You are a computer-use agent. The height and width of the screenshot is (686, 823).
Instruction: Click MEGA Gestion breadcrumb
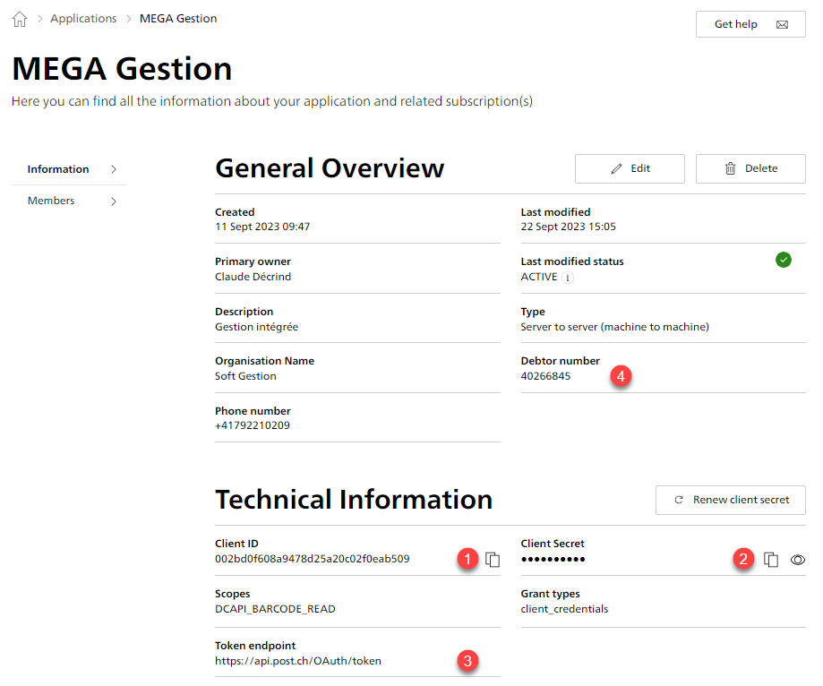click(178, 19)
